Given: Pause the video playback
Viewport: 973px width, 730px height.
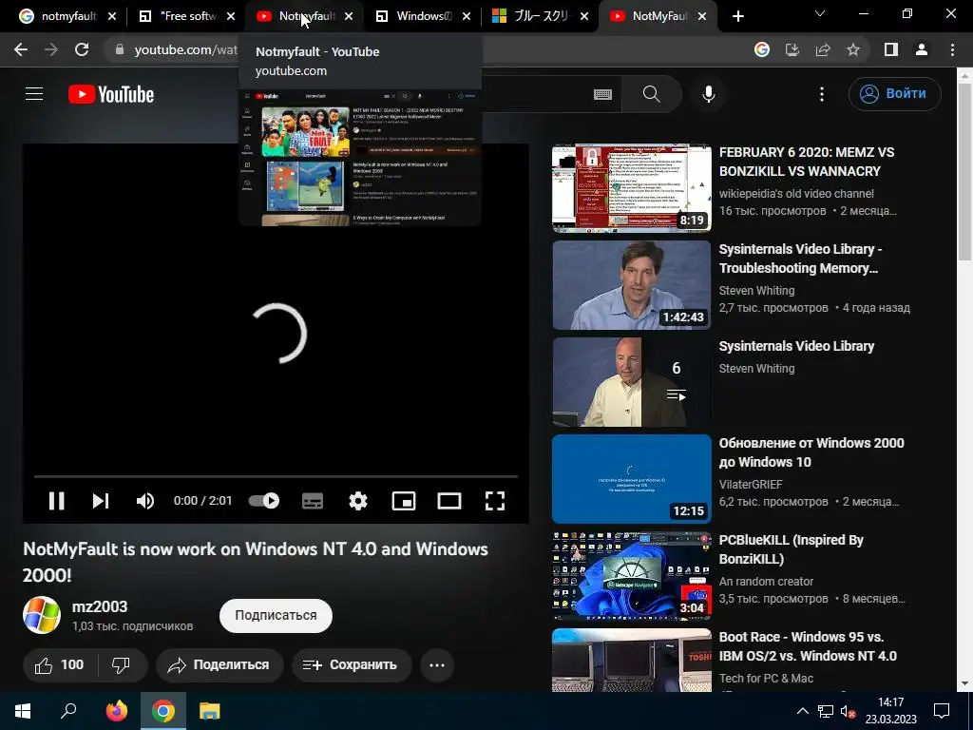Looking at the screenshot, I should coord(56,500).
